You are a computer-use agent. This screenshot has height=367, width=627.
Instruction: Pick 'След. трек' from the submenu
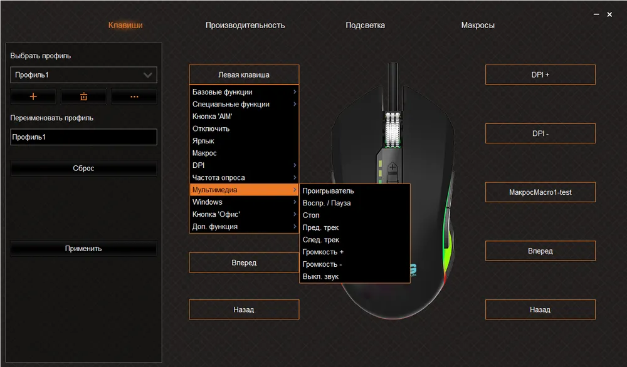point(321,240)
